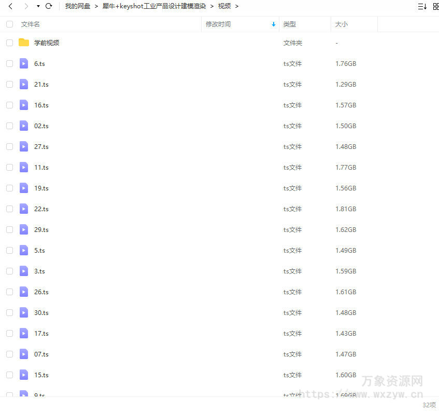Open the file named 11.ts

pos(41,167)
